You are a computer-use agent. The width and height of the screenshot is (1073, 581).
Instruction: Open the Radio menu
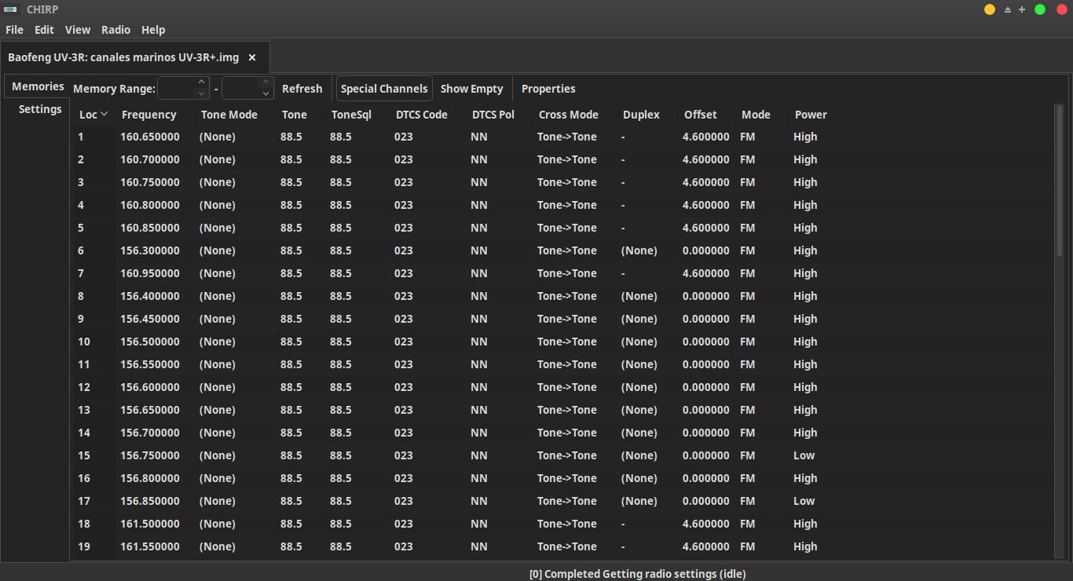click(x=115, y=30)
